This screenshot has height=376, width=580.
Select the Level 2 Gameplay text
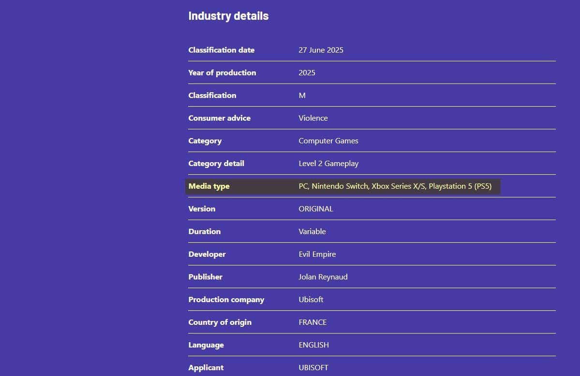click(328, 164)
